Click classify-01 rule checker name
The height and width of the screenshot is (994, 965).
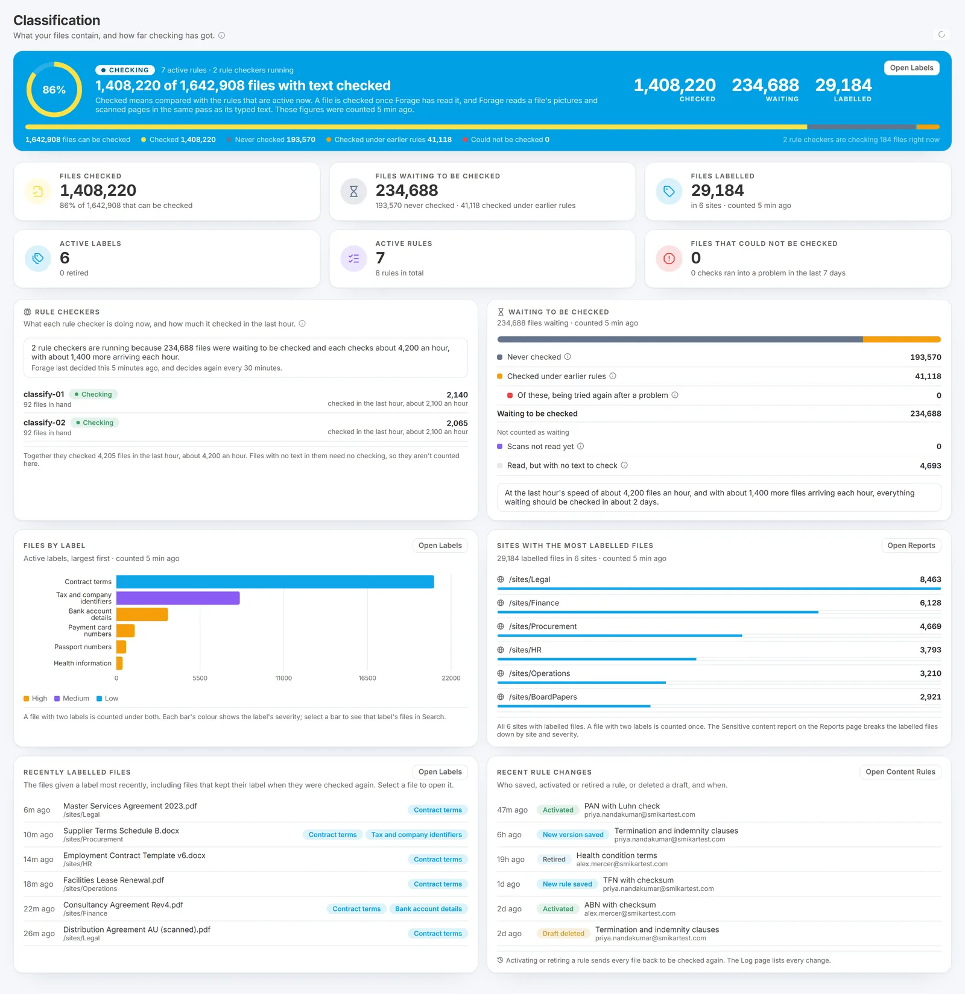44,394
